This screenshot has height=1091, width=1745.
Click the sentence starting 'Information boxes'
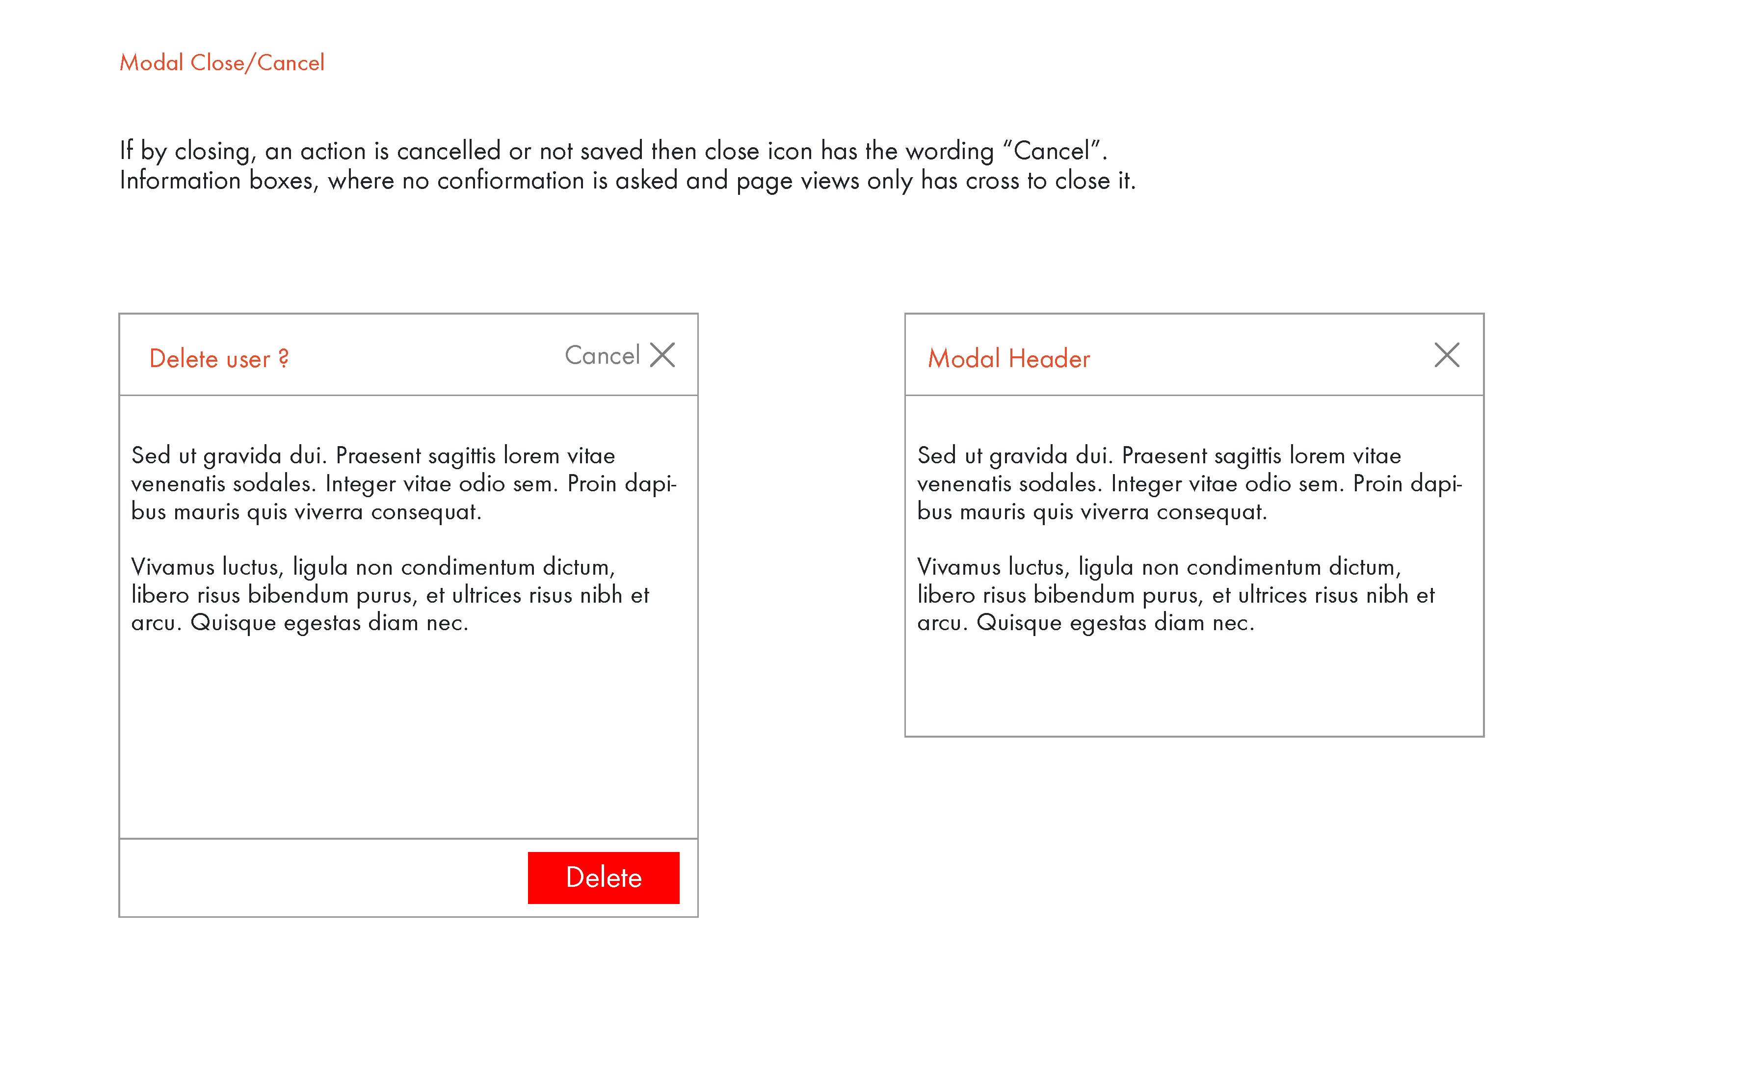point(628,181)
